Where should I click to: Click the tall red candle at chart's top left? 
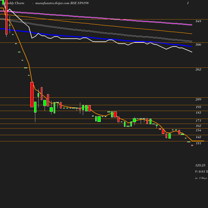[6, 17]
